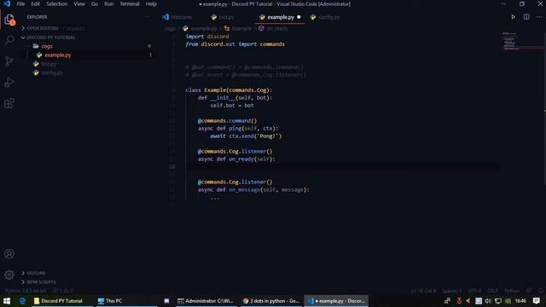Click the Ln, Col cursor position indicator
546x307 pixels.
pos(423,290)
